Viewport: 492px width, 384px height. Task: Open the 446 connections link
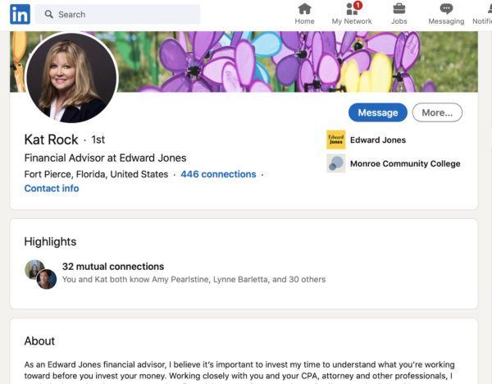[218, 174]
